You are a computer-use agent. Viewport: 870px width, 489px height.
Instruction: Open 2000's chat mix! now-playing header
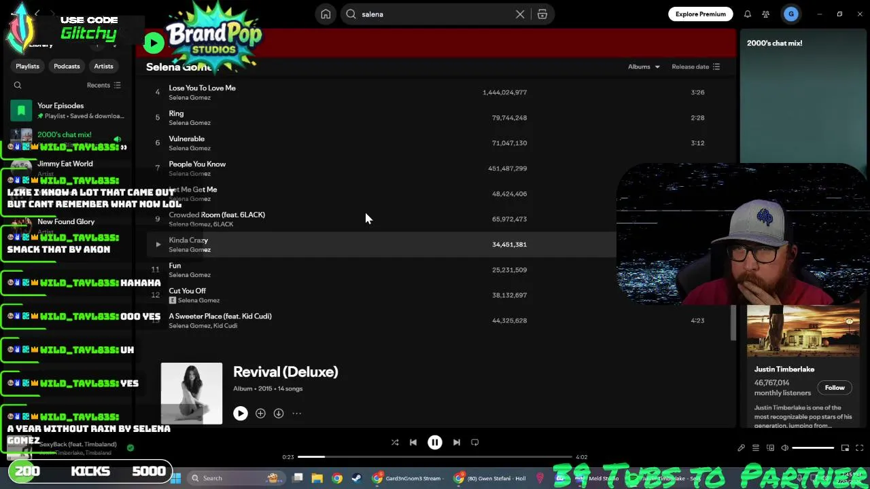pyautogui.click(x=775, y=43)
